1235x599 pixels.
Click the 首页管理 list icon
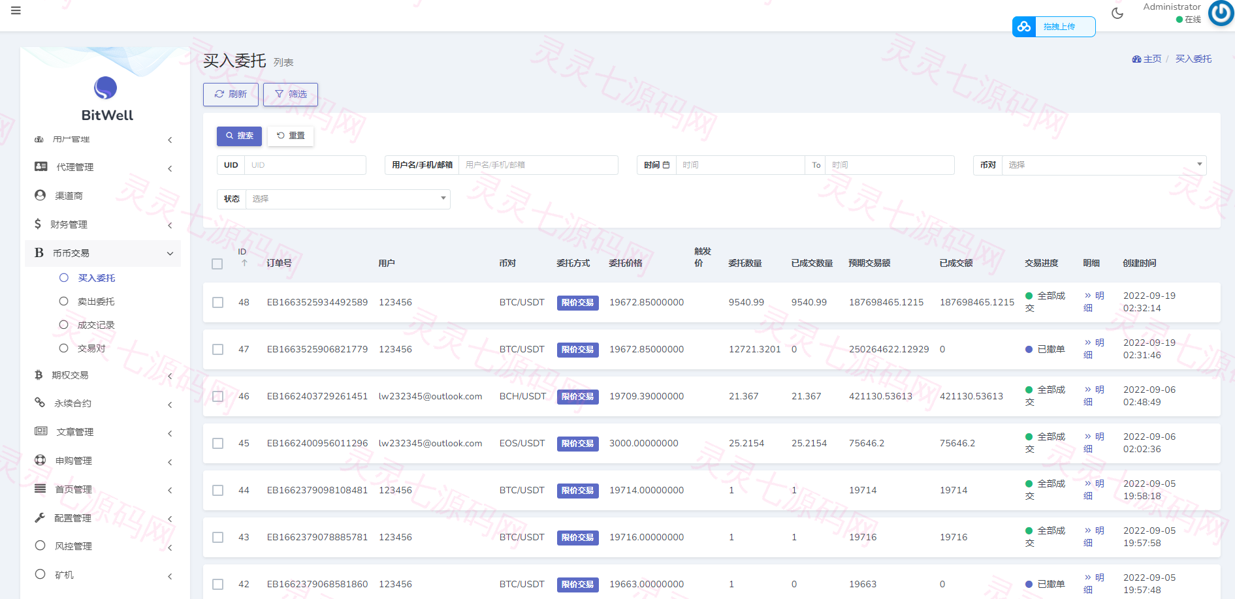point(40,489)
